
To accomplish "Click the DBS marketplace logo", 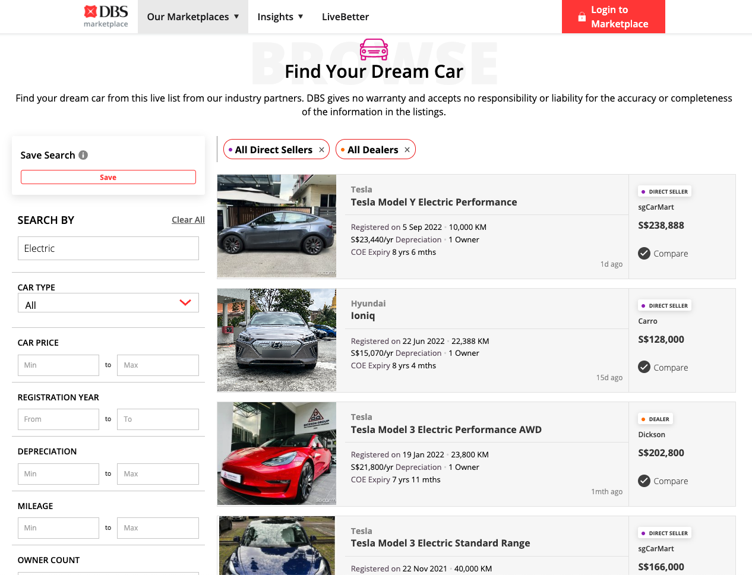I will click(106, 16).
